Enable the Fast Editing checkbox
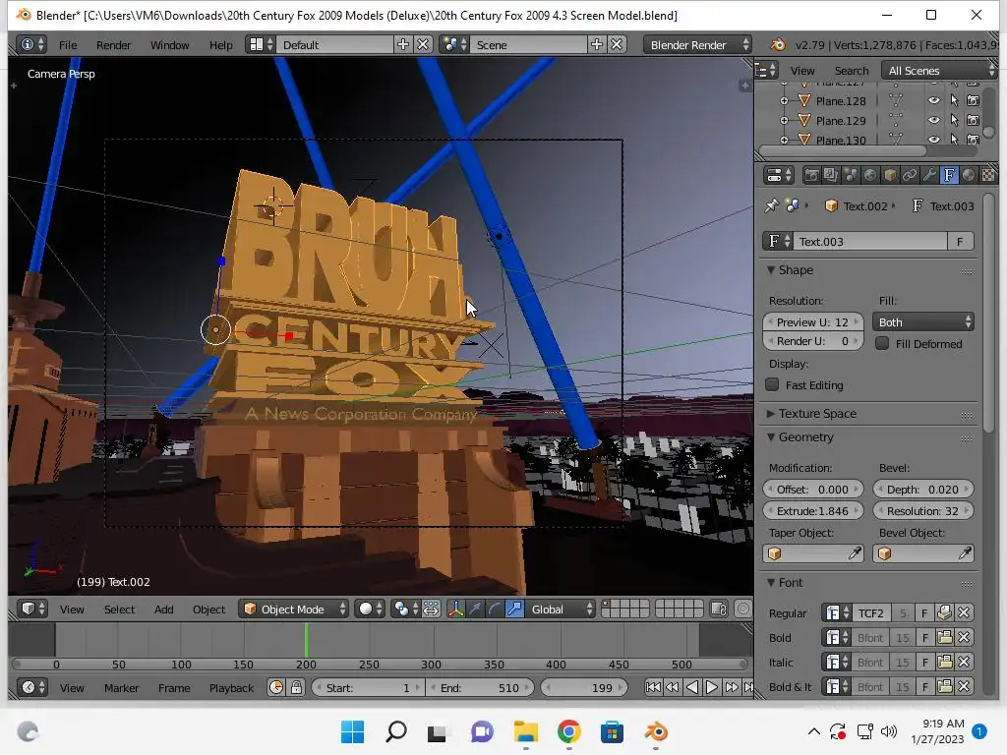The image size is (1007, 755). click(772, 384)
